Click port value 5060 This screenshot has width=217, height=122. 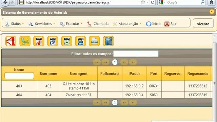tap(154, 95)
